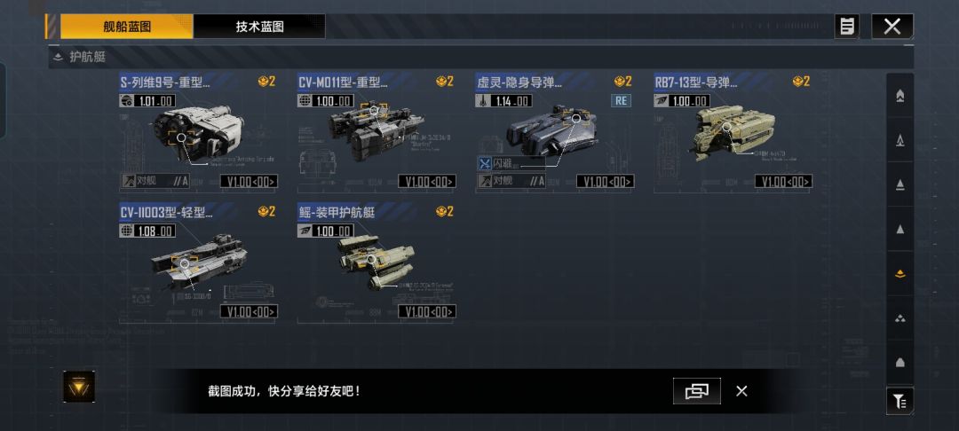
Task: Open the filter icon at sidebar bottom
Action: [900, 401]
